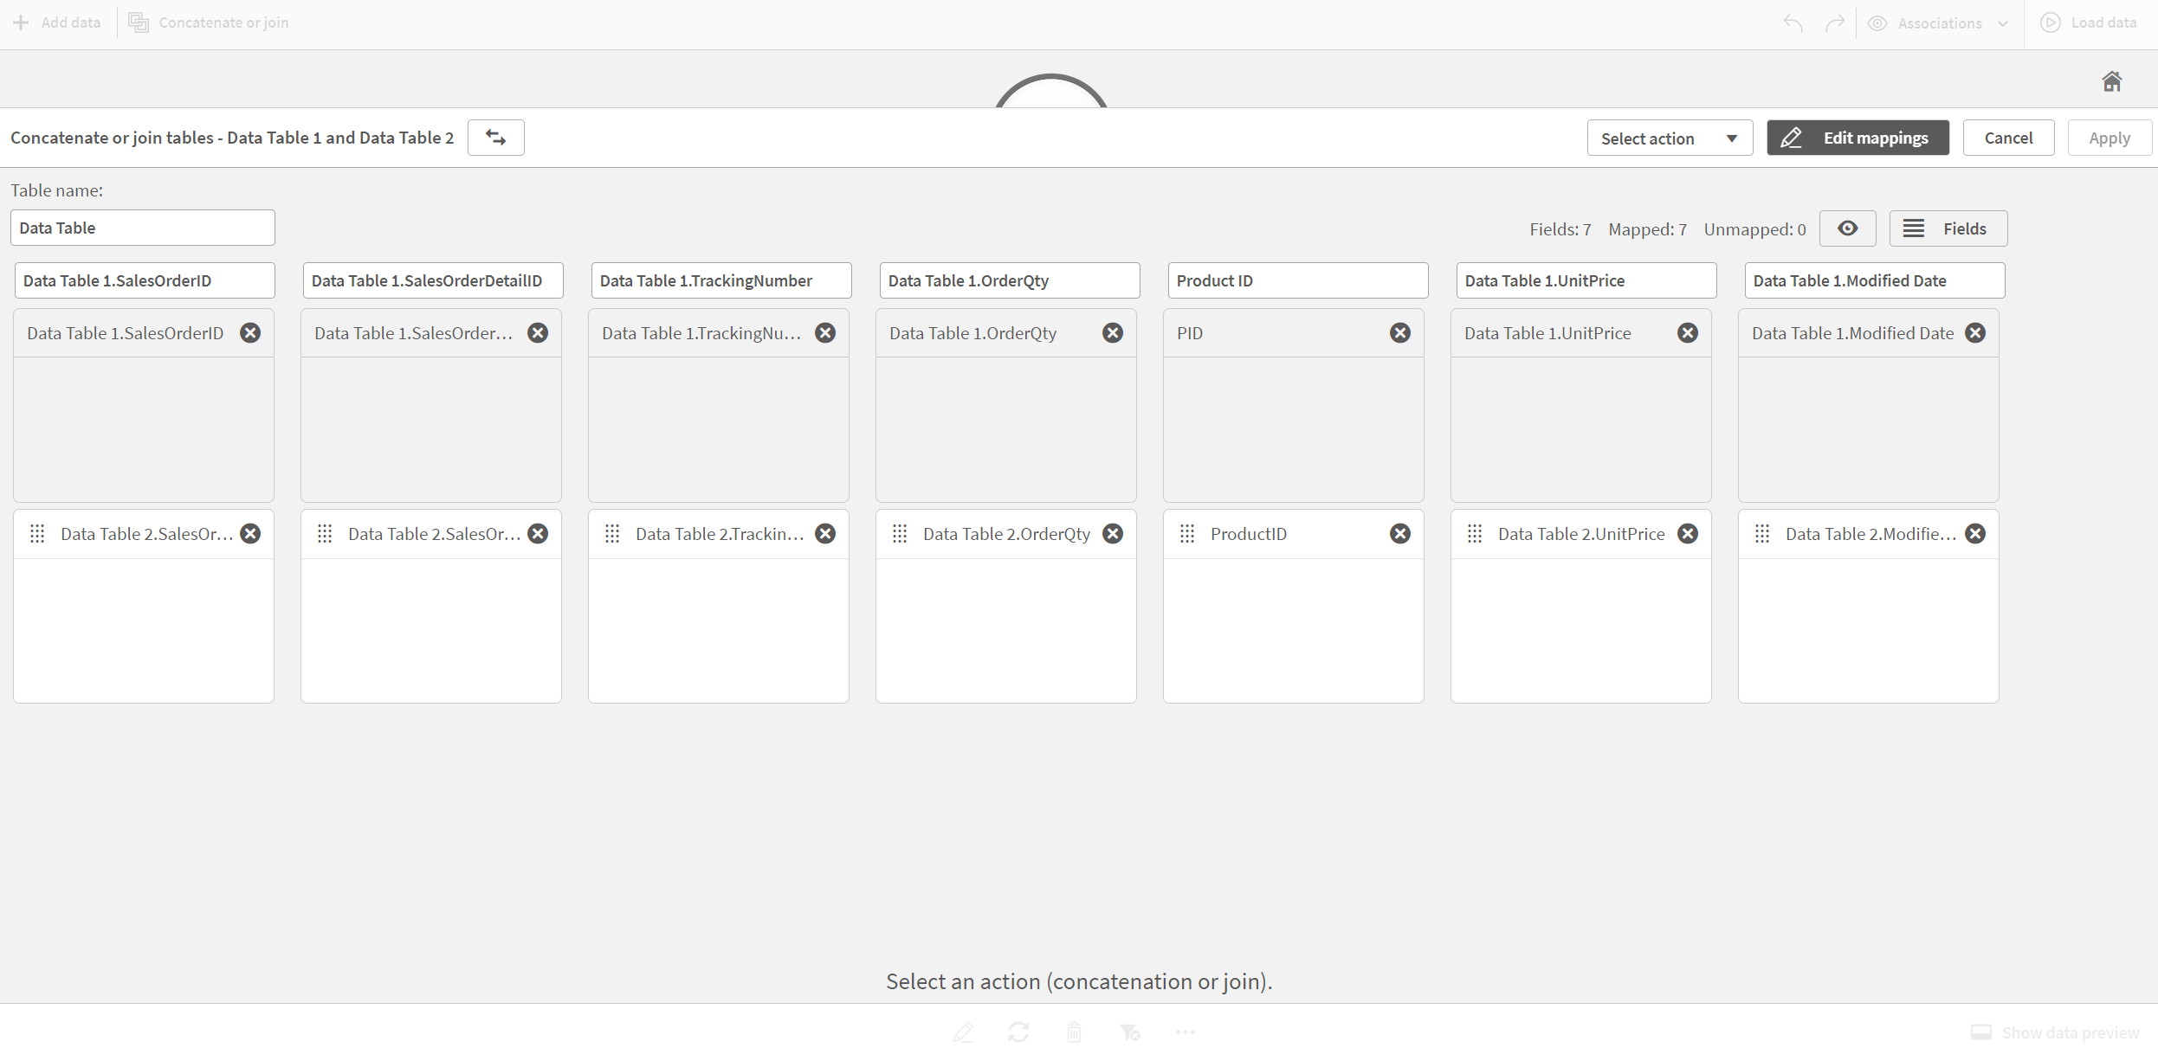Click the home icon in top-right corner
Viewport: 2158px width, 1061px height.
pyautogui.click(x=2113, y=80)
